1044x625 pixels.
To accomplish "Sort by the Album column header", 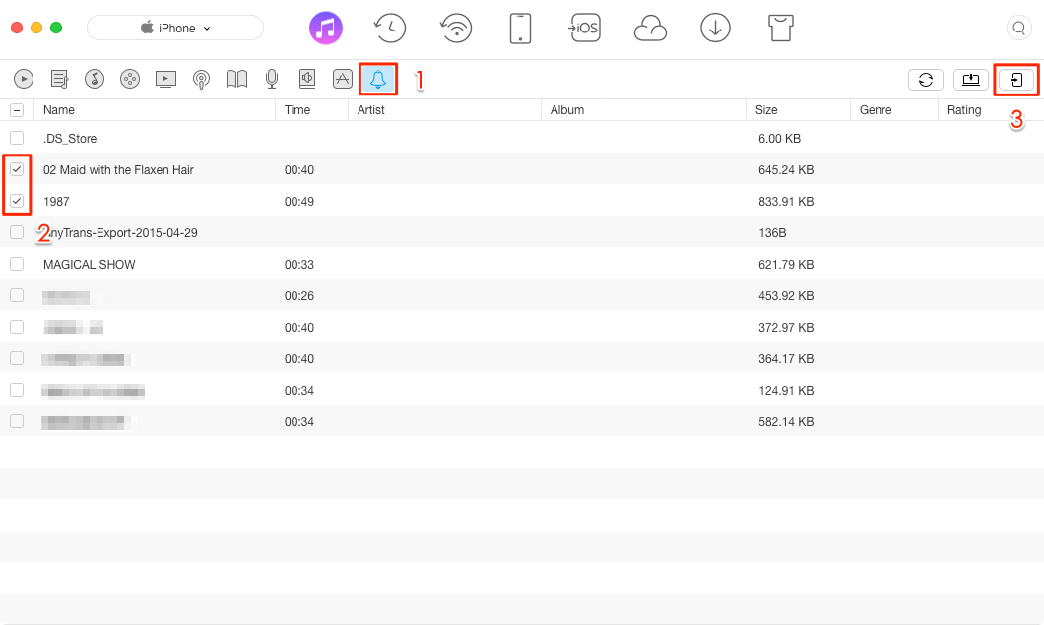I will [x=643, y=110].
